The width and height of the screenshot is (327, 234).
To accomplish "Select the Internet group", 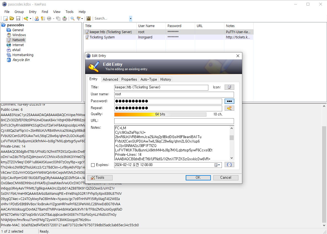I will pyautogui.click(x=18, y=45).
